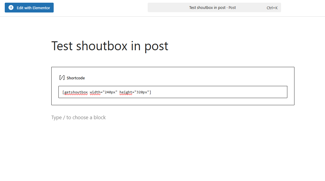The width and height of the screenshot is (325, 181).
Task: Select the Shortcode block [/] icon
Action: coord(61,78)
